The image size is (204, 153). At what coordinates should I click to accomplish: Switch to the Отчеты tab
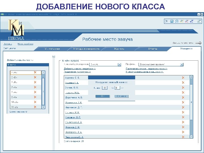153,49
